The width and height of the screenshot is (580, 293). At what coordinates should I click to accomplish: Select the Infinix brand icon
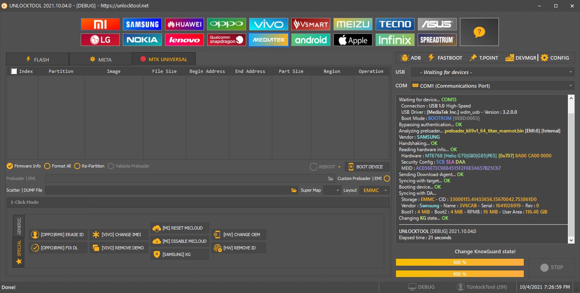[395, 40]
